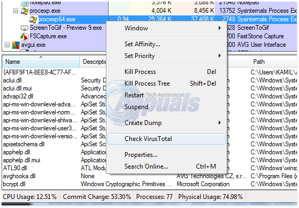Open the Set Priority submenu

tap(167, 56)
